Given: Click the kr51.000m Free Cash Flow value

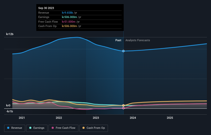Looking at the screenshot, I should coord(69,22).
